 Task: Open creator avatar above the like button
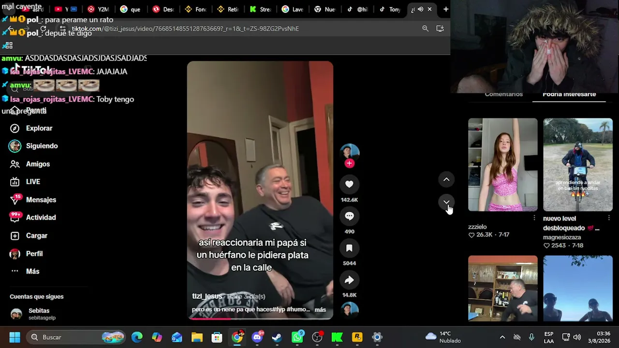click(349, 152)
